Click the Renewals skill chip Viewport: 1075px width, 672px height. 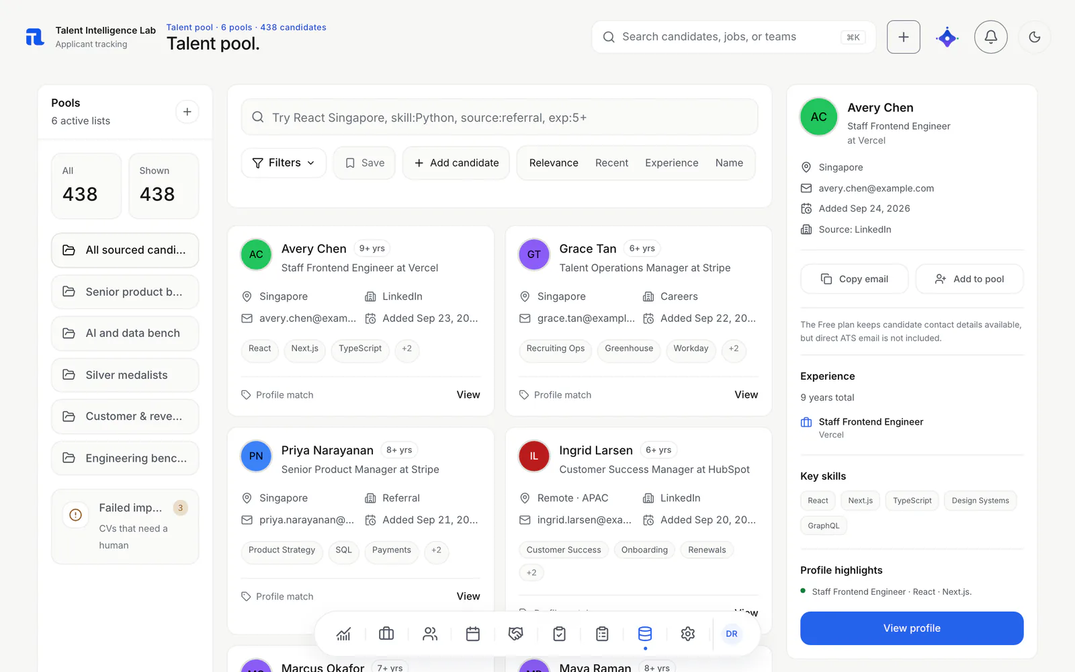click(707, 550)
